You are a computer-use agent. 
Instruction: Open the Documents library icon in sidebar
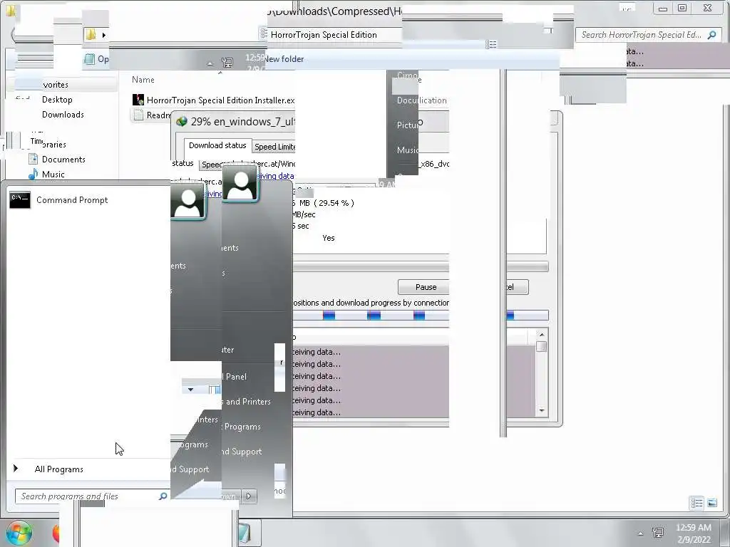(x=33, y=159)
